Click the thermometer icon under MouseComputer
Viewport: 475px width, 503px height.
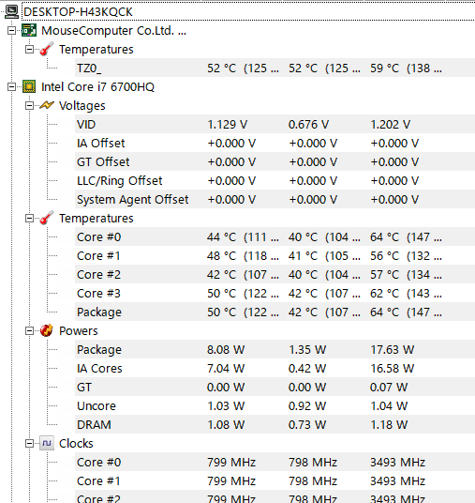click(x=47, y=50)
